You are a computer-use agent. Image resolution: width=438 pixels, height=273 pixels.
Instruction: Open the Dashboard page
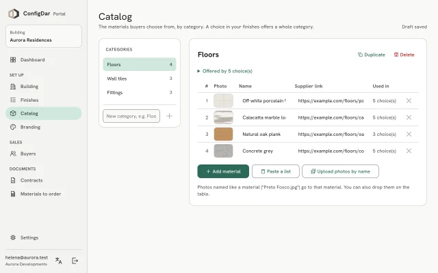(44, 59)
